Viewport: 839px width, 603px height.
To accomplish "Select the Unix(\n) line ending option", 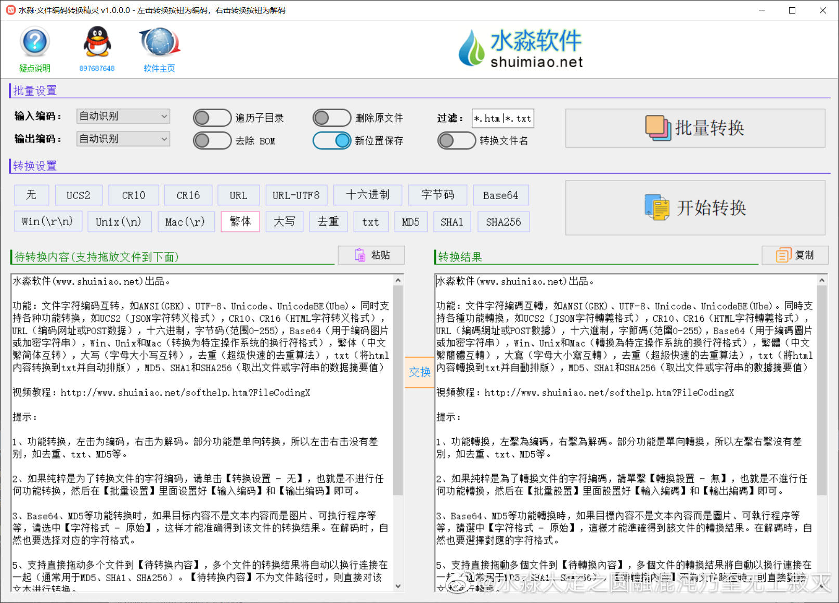I will pos(119,222).
